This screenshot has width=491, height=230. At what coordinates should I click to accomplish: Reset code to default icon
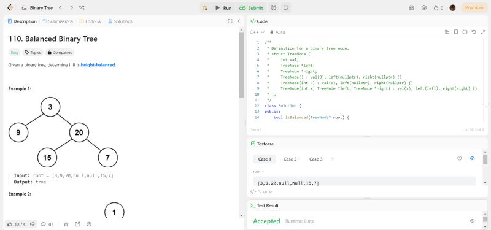(474, 32)
